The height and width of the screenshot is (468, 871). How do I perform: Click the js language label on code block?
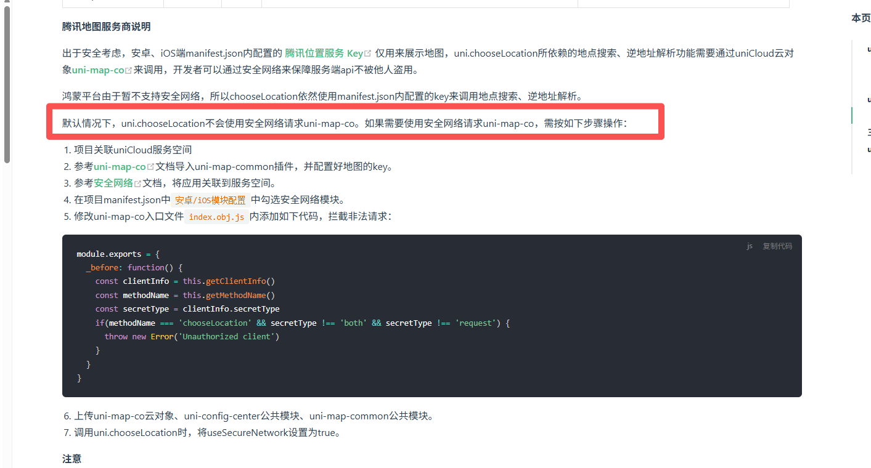[750, 246]
